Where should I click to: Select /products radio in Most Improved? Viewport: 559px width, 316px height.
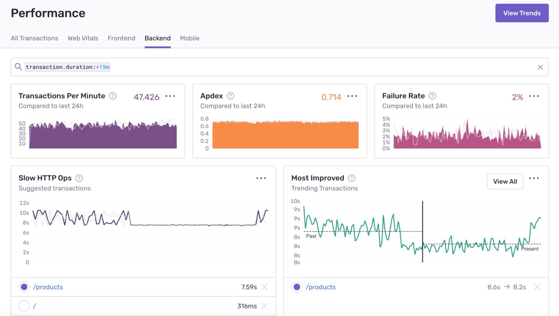tap(297, 287)
